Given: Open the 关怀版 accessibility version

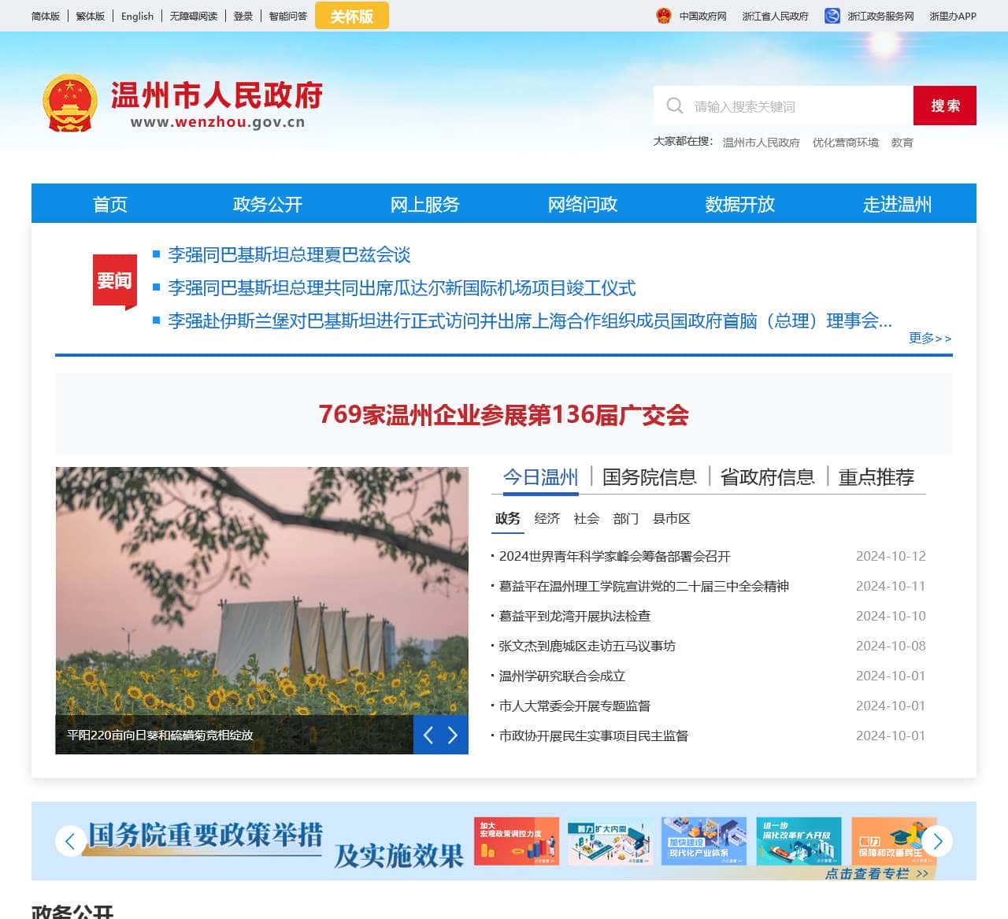Looking at the screenshot, I should pos(351,16).
